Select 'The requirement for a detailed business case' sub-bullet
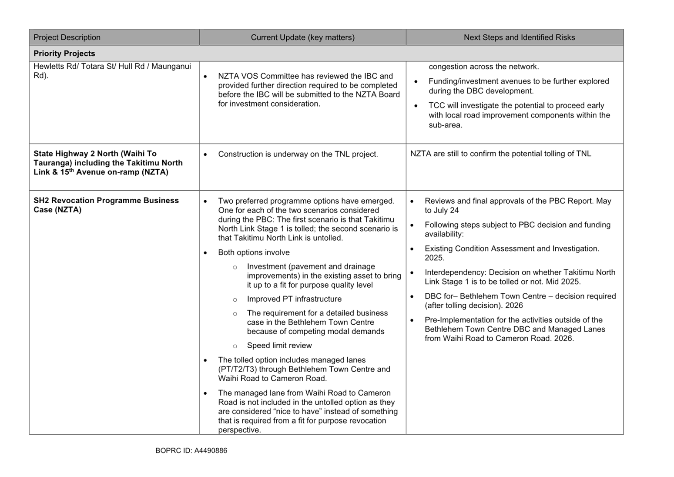Image resolution: width=674 pixels, height=477 pixels. coord(317,322)
